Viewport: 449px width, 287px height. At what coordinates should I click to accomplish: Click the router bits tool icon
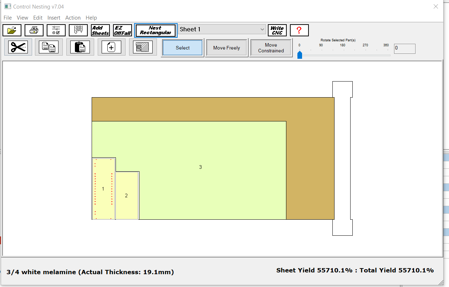78,30
